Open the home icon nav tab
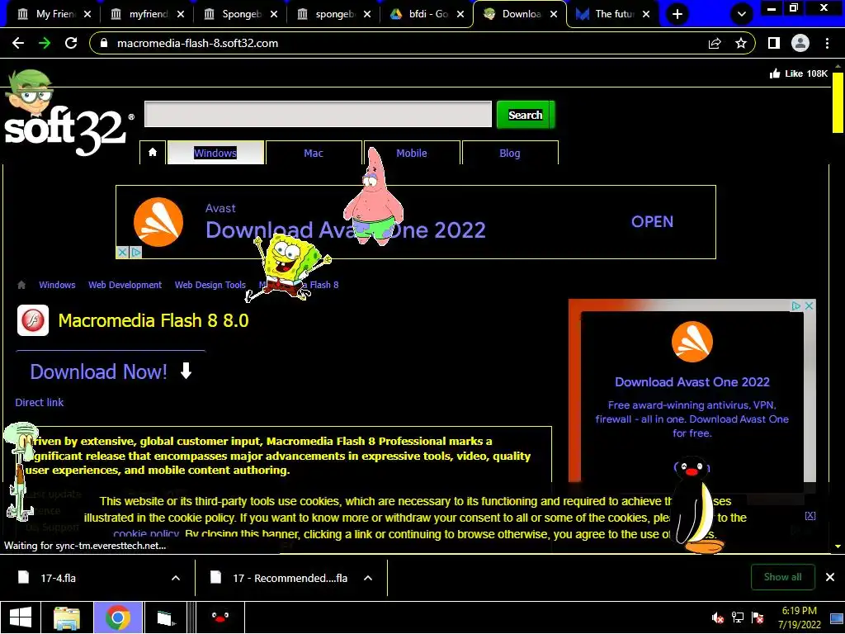Image resolution: width=845 pixels, height=634 pixels. (153, 153)
